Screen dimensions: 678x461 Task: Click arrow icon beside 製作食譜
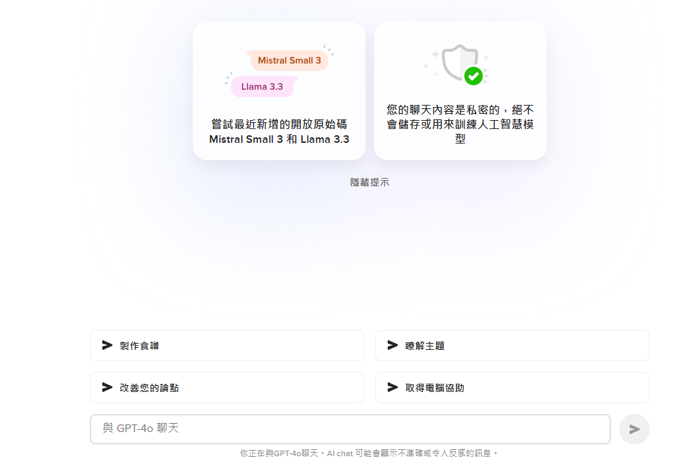click(x=107, y=345)
